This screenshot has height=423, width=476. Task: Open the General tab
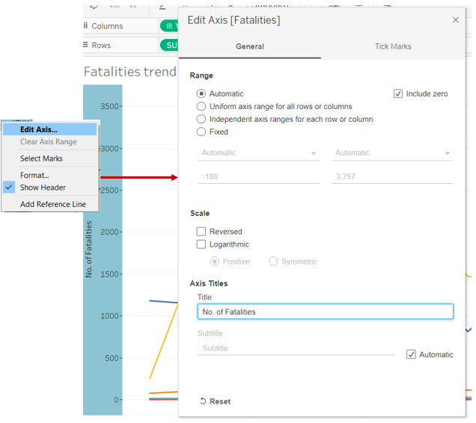[249, 46]
